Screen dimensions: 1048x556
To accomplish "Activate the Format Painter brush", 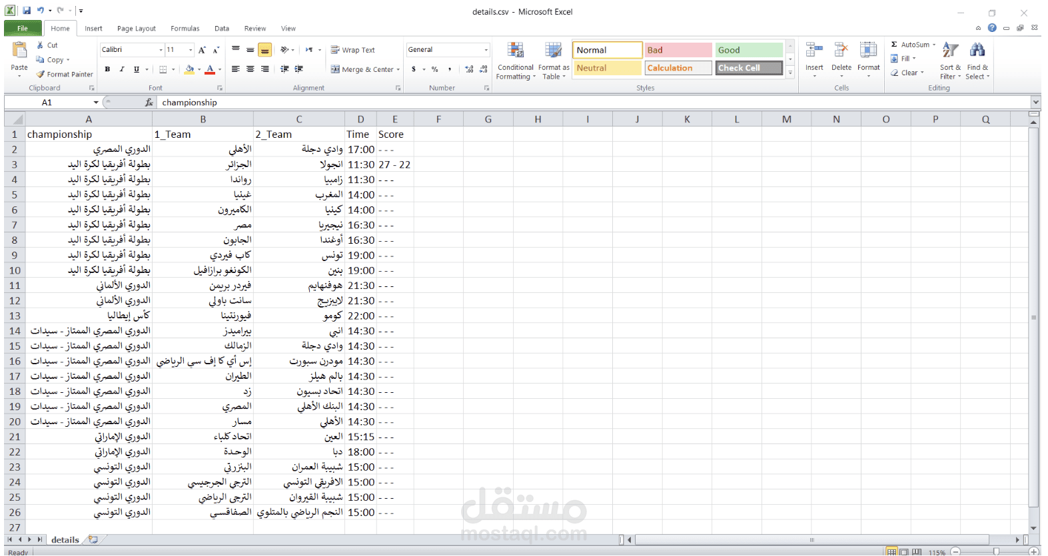I will click(x=41, y=75).
